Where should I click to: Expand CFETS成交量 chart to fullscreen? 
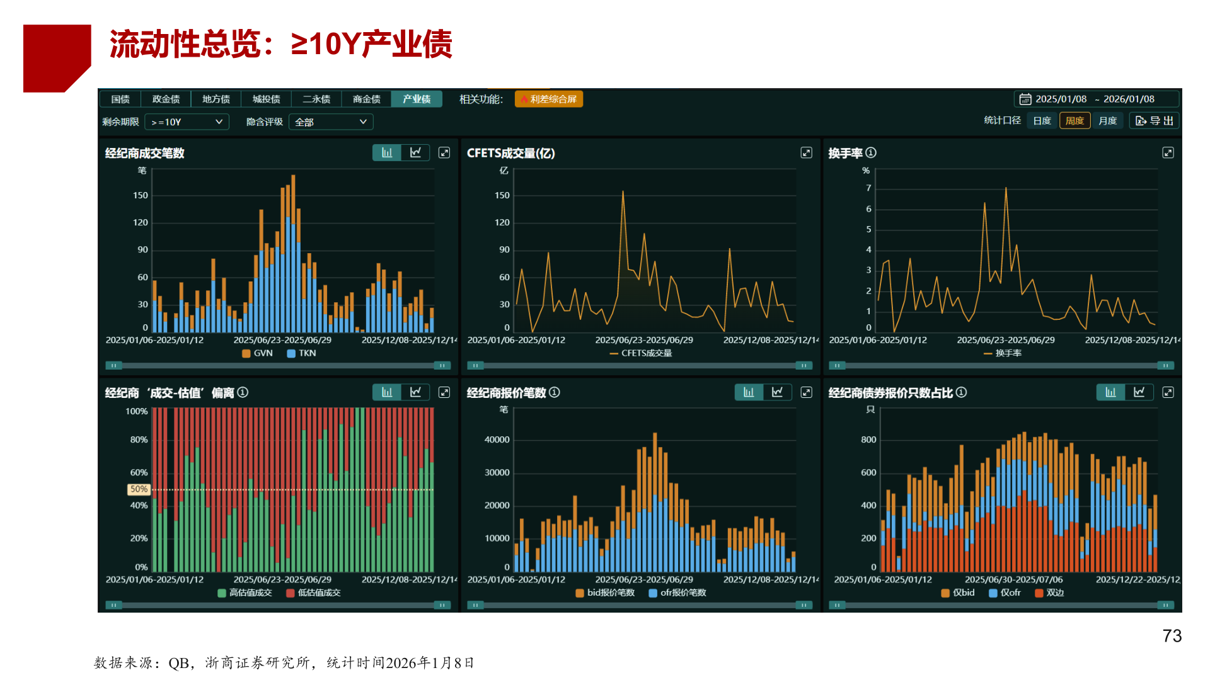coord(807,153)
